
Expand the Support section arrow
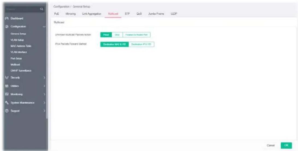(x=44, y=111)
